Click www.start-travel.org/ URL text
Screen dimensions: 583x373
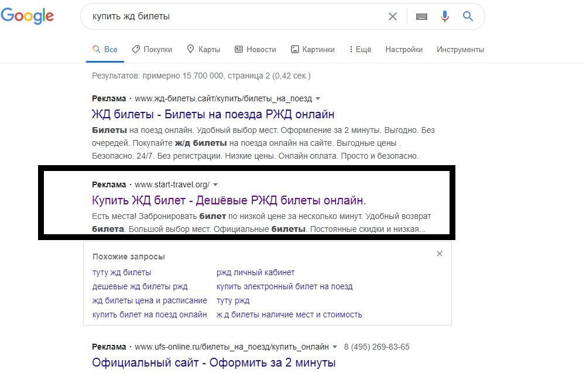[x=172, y=184]
